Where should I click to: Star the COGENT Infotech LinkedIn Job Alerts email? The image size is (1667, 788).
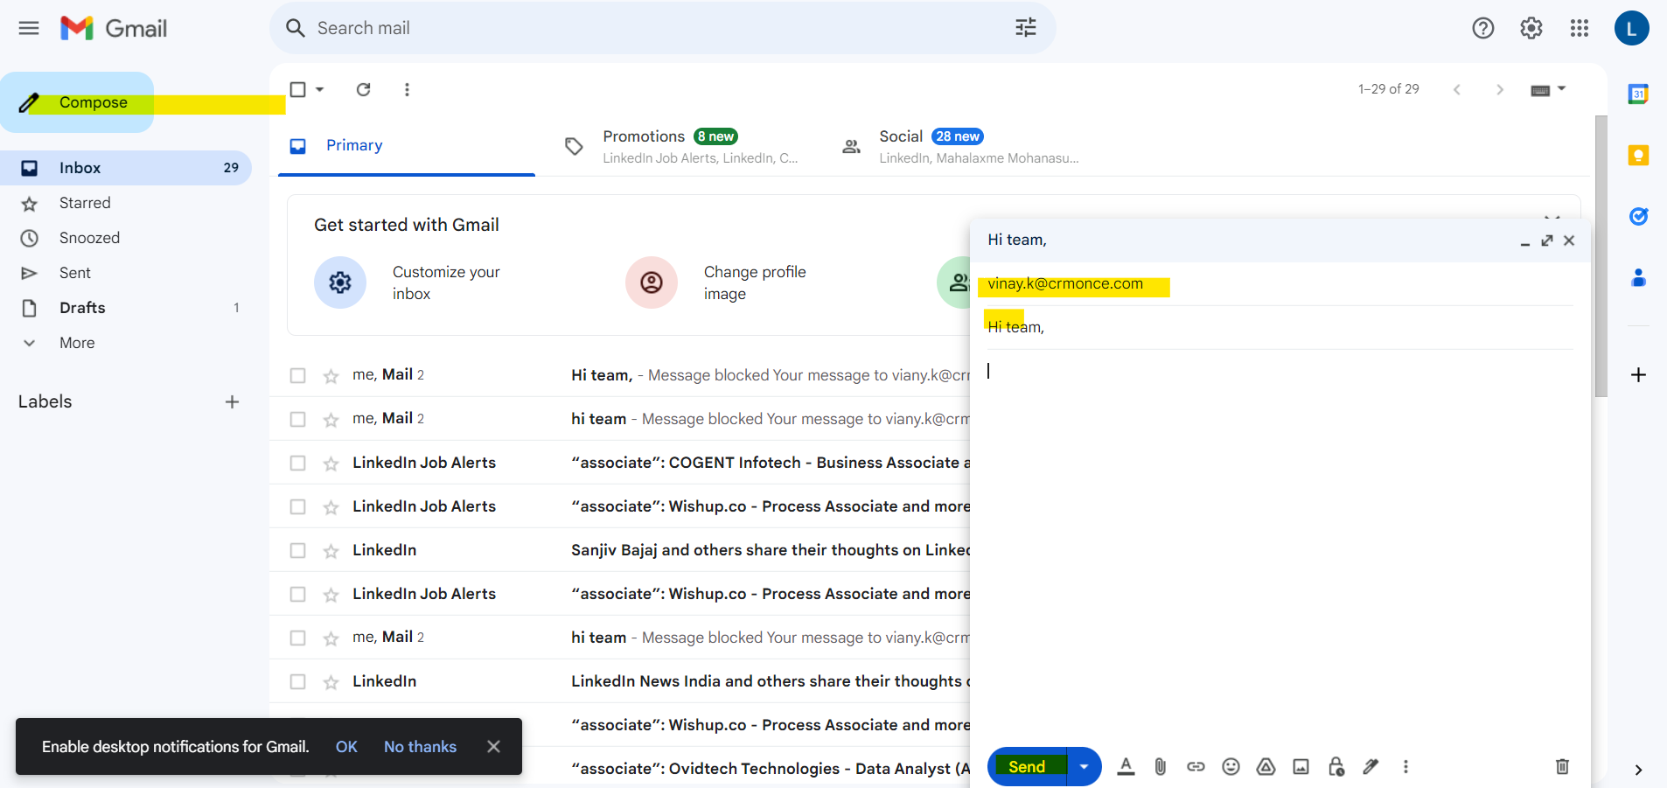pos(331,464)
